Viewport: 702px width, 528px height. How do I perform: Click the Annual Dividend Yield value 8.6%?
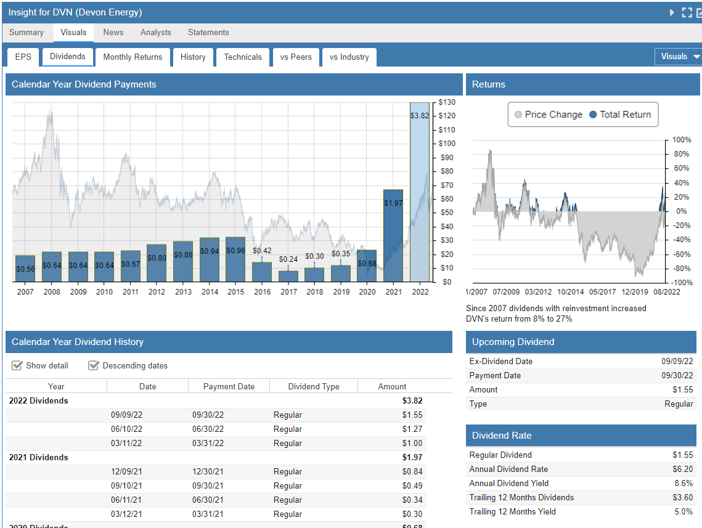tap(684, 483)
